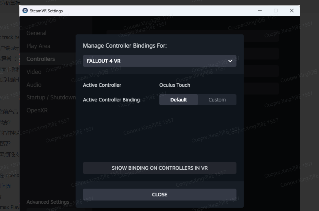Open the Play Area settings section
Viewport: 319px width, 211px height.
pos(38,46)
